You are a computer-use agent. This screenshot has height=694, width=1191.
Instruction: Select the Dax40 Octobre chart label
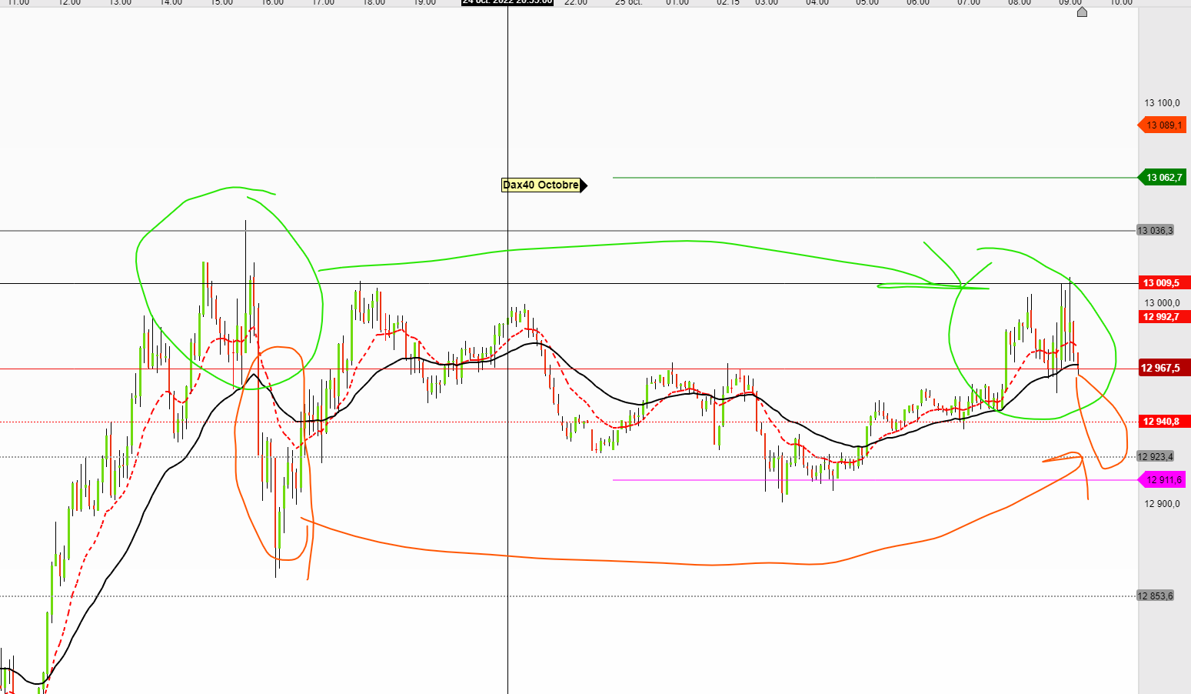point(544,185)
